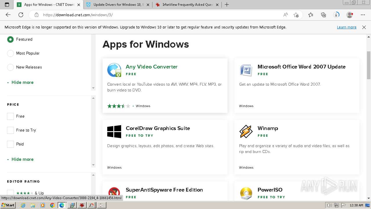
Task: Check the Paid price filter
Action: (x=10, y=144)
